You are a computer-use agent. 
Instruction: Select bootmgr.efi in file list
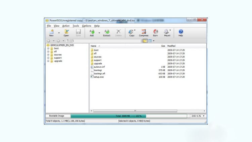(x=99, y=74)
